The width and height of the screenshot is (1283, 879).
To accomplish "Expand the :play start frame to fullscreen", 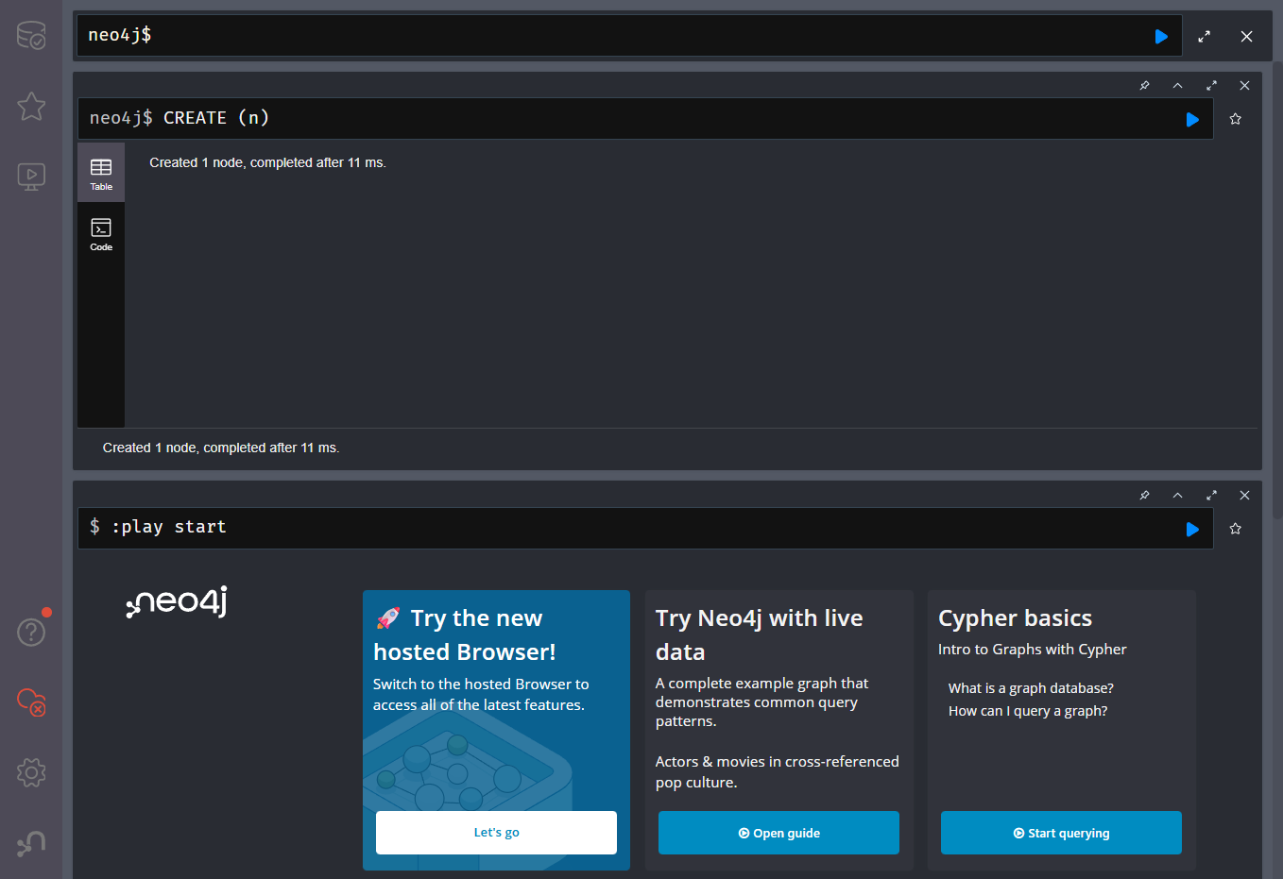I will point(1211,495).
